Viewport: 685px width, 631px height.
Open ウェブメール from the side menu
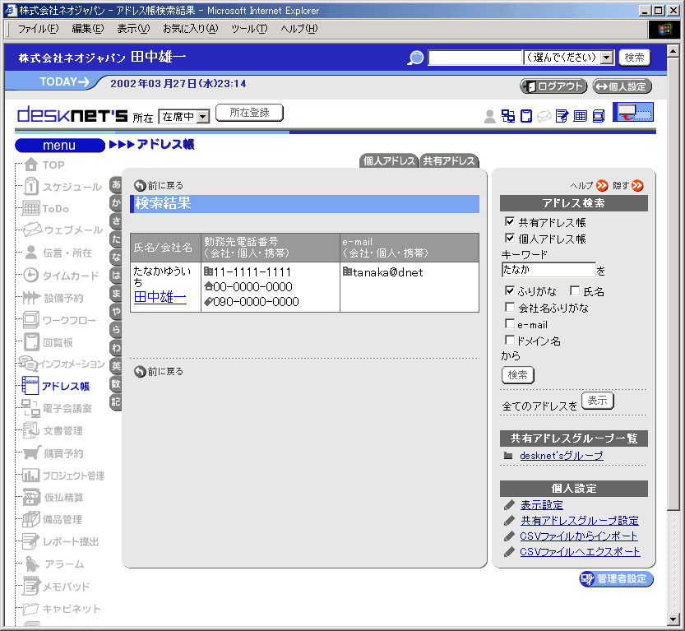(x=62, y=230)
